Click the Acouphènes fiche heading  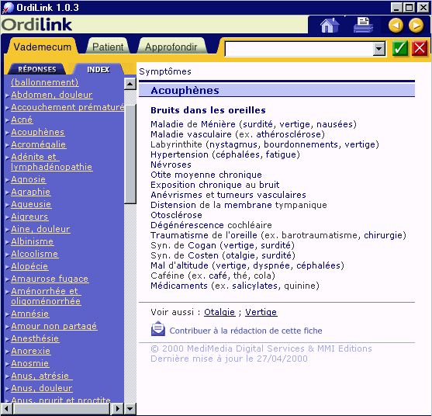click(x=185, y=91)
